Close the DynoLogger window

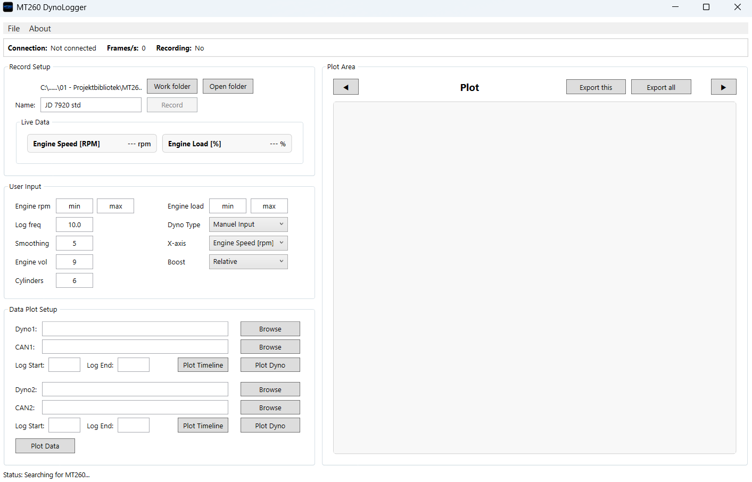pyautogui.click(x=737, y=7)
